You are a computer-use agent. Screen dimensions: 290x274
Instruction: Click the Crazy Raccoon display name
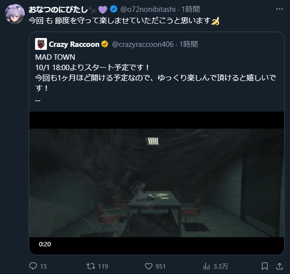coord(74,44)
